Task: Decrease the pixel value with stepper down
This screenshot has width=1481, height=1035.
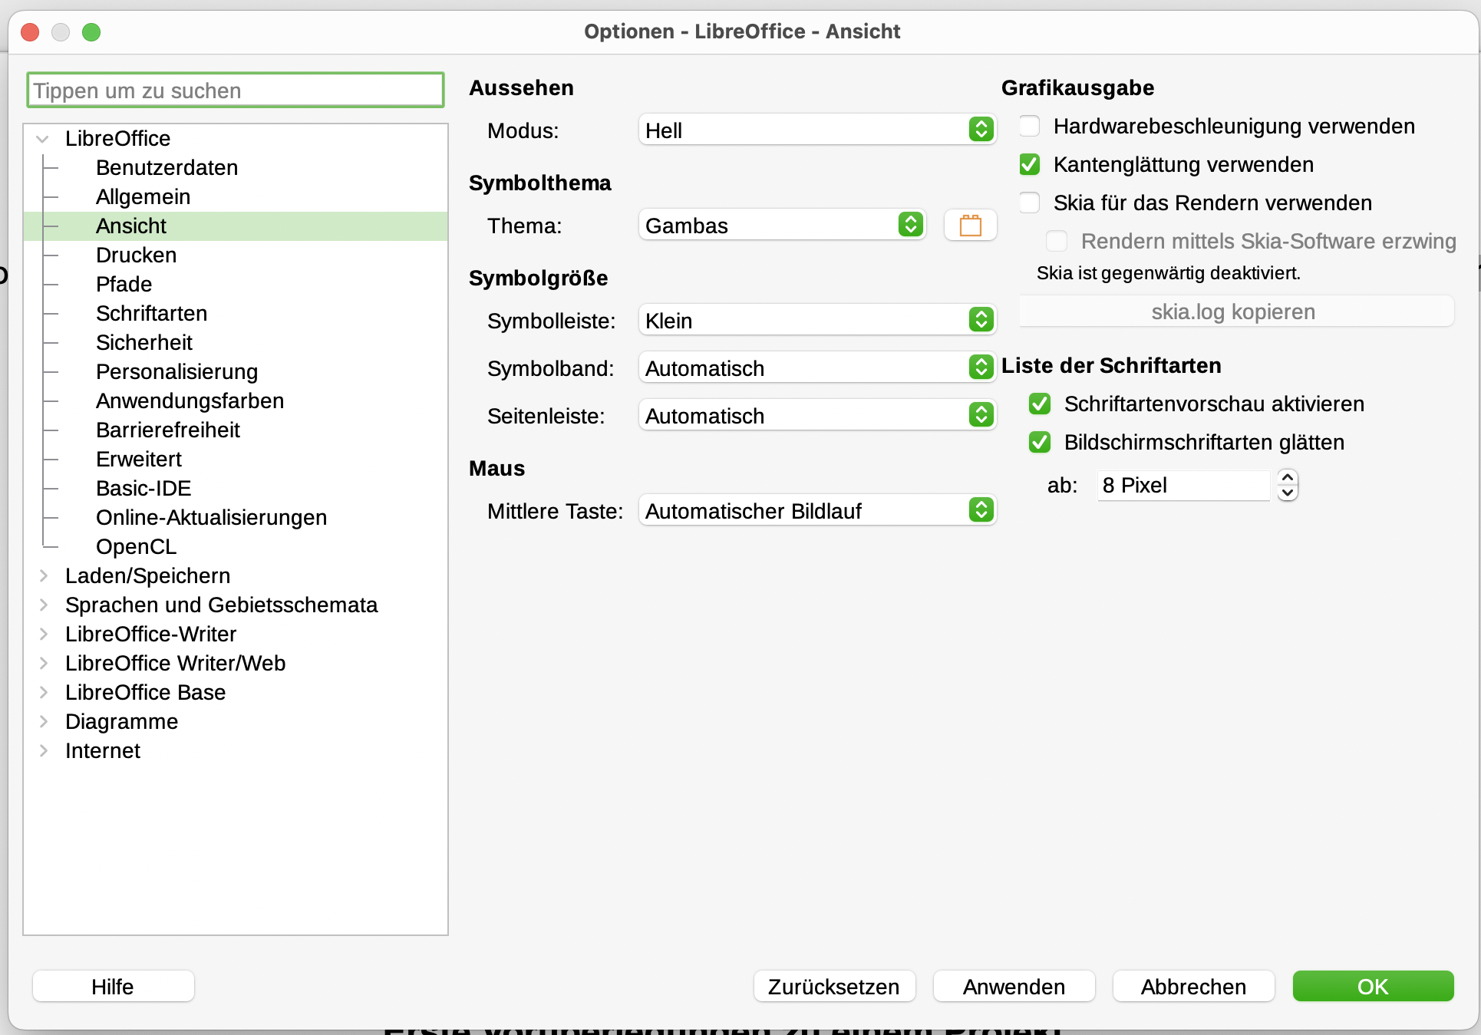Action: click(1288, 493)
